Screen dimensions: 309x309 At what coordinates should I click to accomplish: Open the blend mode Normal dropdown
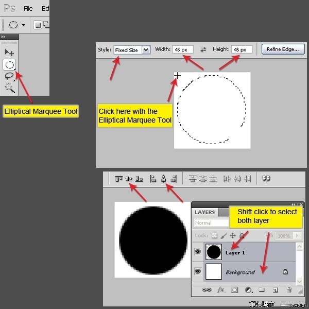(x=211, y=223)
